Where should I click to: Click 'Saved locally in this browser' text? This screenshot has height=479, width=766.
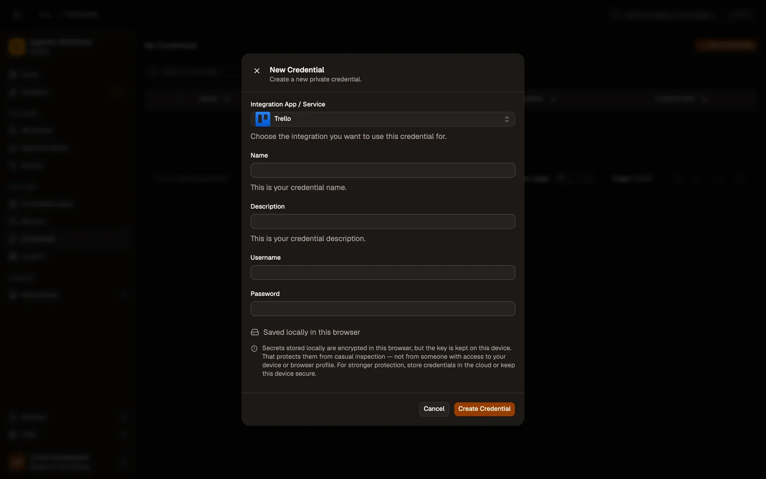click(311, 332)
